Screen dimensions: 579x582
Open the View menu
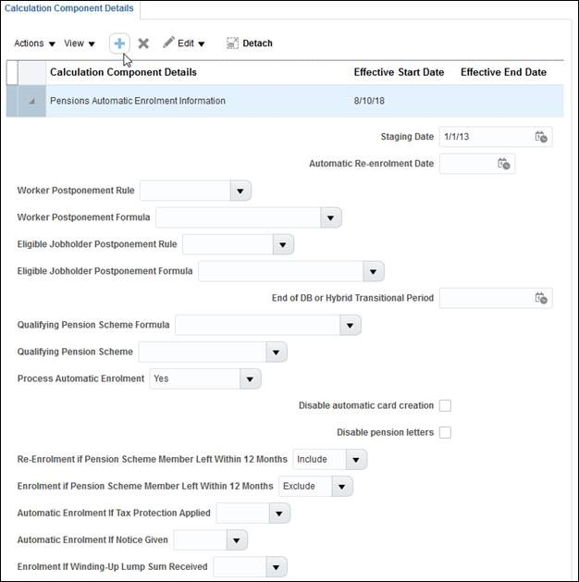point(80,43)
